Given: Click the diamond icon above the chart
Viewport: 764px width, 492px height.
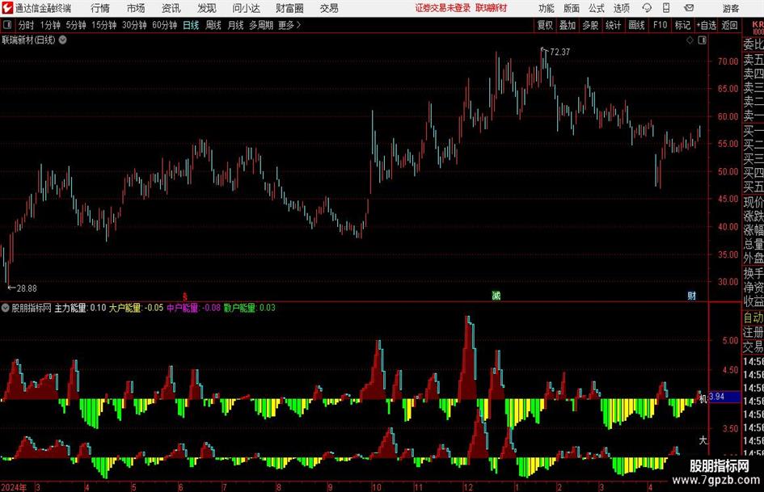Looking at the screenshot, I should 690,40.
